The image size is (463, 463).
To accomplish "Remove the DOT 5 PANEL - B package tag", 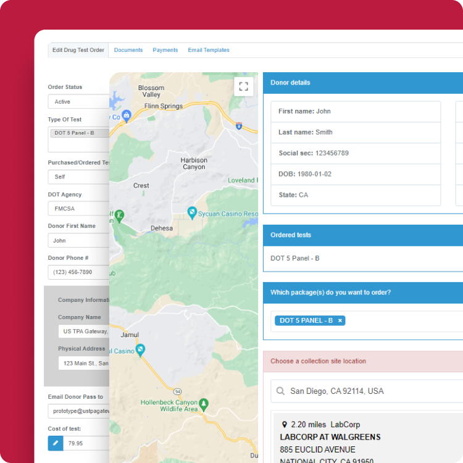I will [x=340, y=320].
